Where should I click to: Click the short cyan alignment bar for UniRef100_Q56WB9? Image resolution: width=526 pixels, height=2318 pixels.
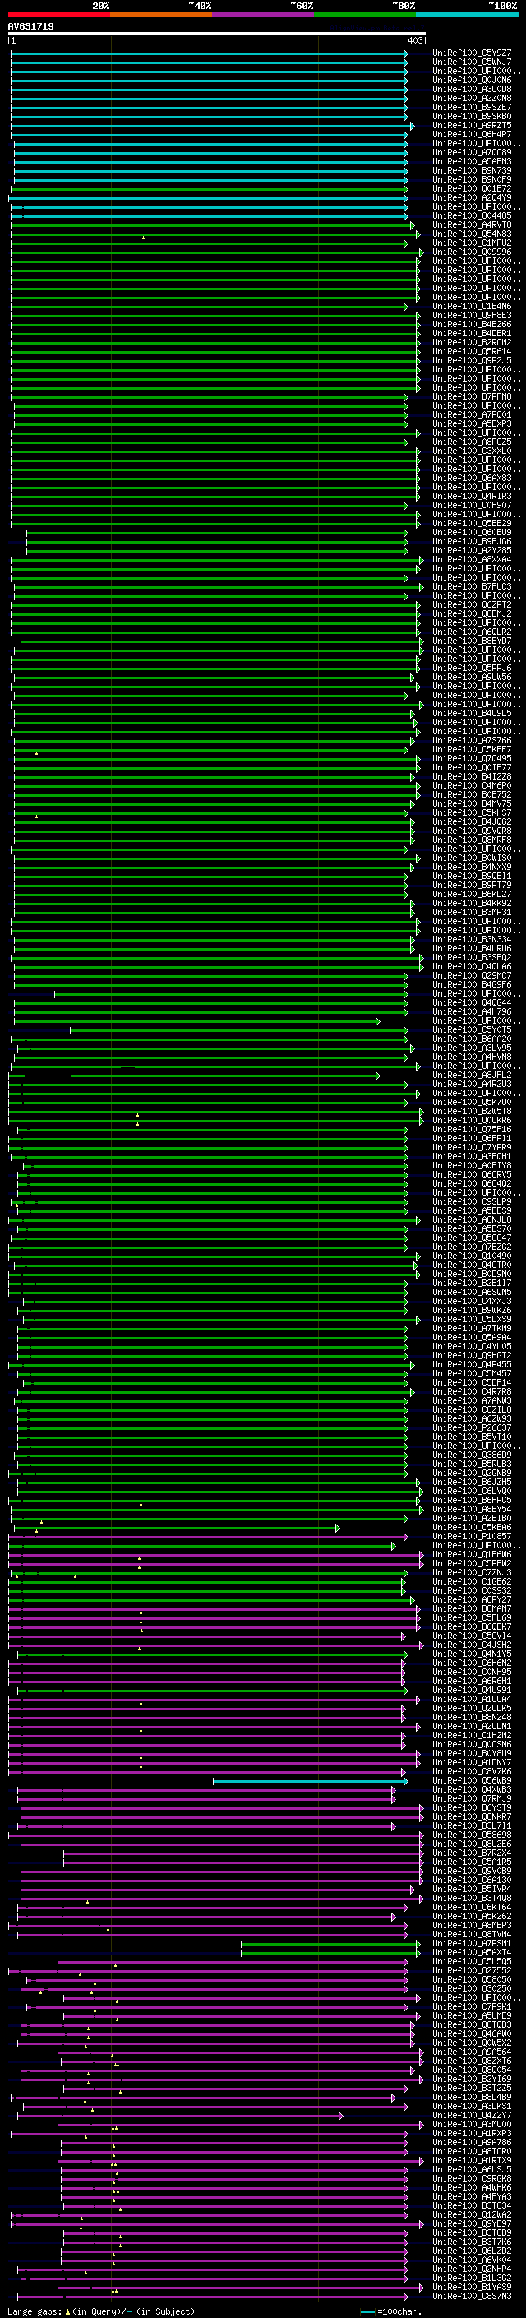[x=309, y=1782]
